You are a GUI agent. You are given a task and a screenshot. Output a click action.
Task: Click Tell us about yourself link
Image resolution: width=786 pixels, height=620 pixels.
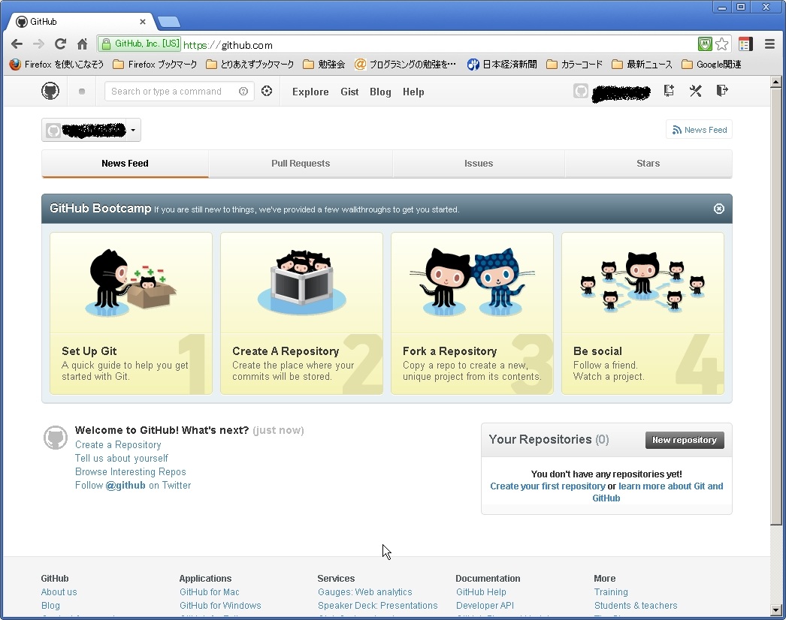click(122, 458)
